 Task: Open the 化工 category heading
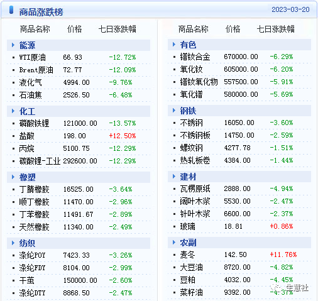(x=27, y=111)
